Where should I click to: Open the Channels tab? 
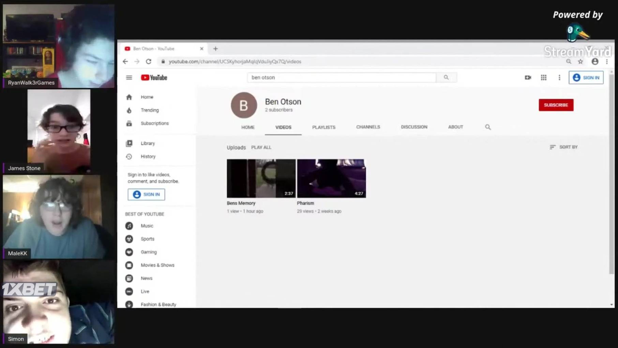coord(368,127)
